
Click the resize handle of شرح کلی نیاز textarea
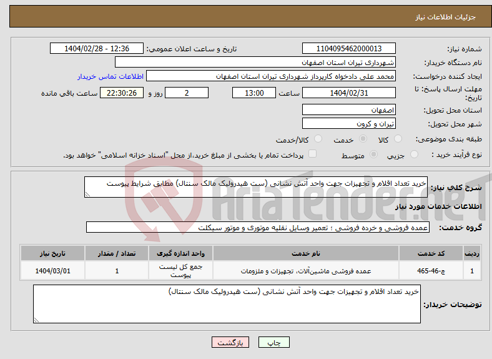(87, 195)
